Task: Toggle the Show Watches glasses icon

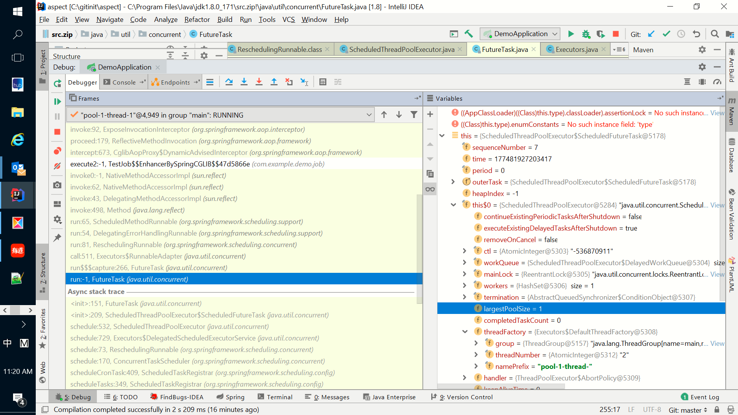Action: [x=430, y=189]
